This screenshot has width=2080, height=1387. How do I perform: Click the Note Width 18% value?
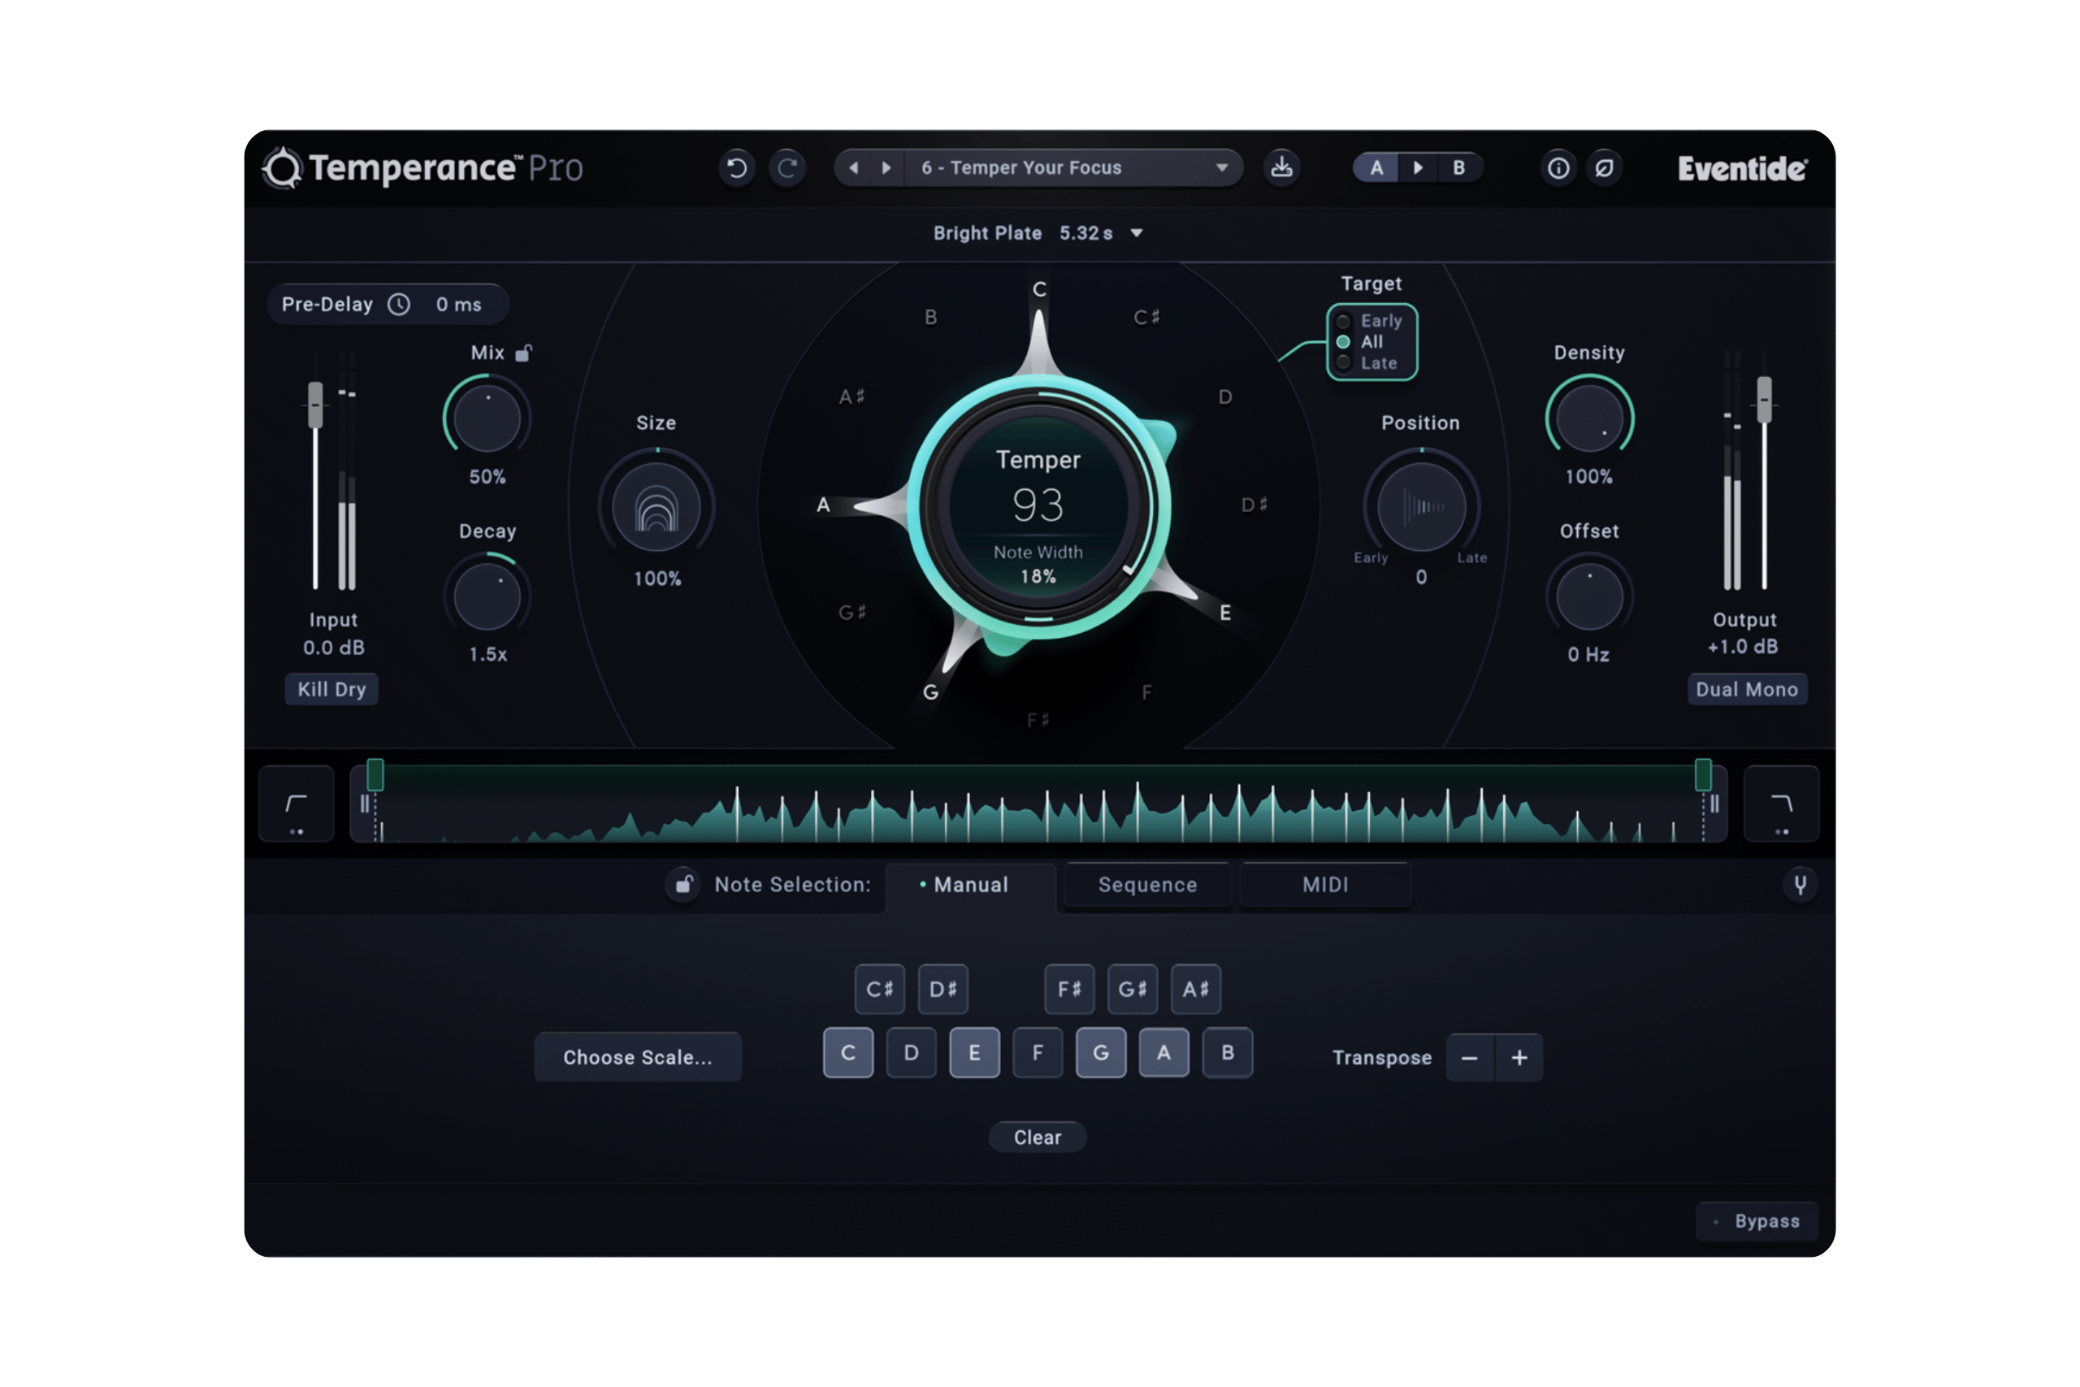pos(1038,576)
